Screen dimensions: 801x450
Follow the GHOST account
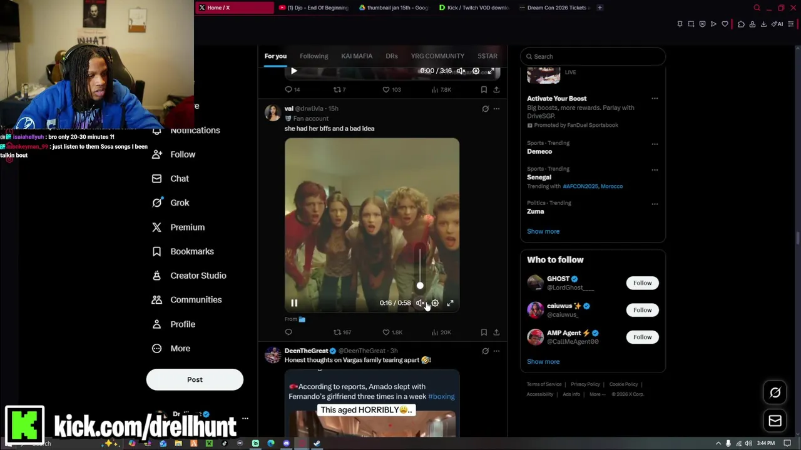point(642,283)
